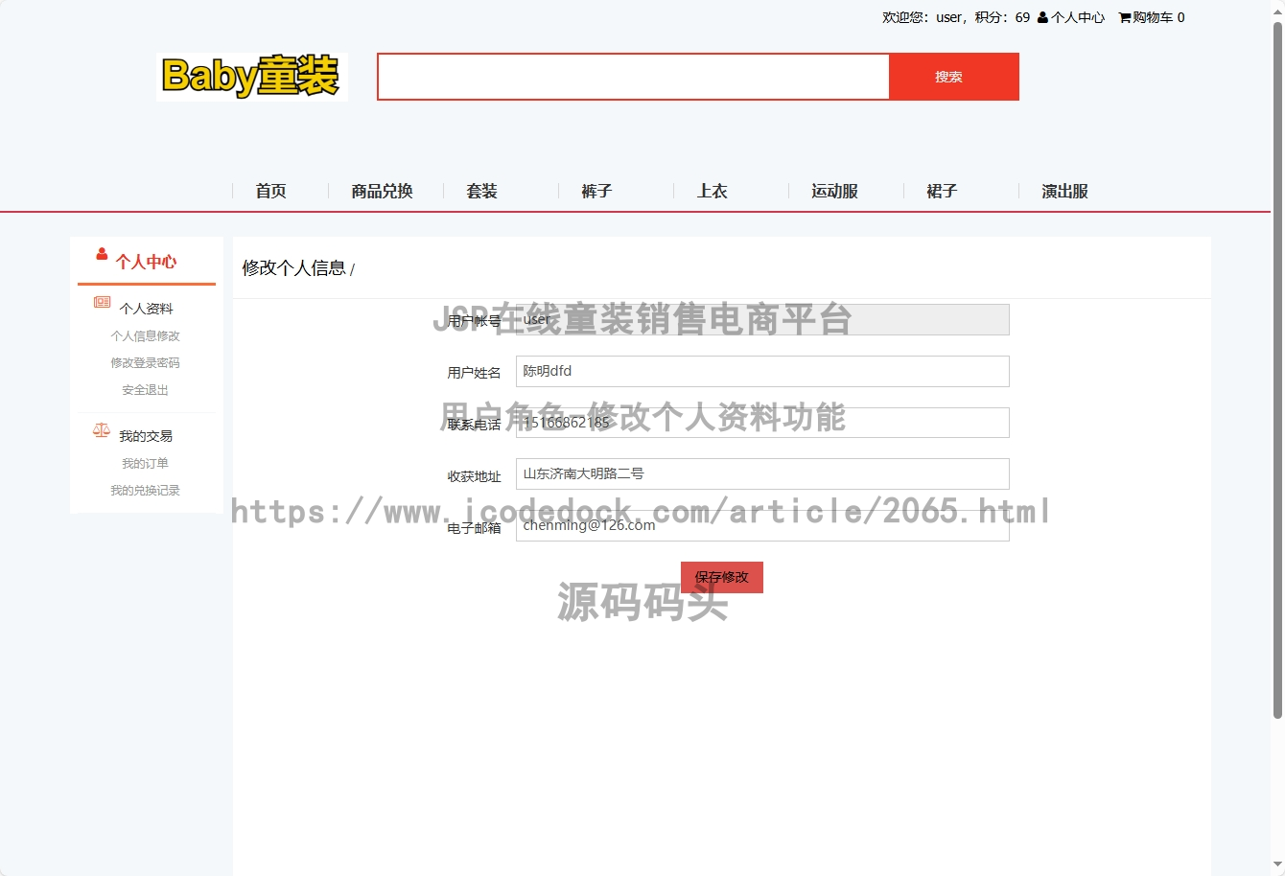1285x876 pixels.
Task: Open 套装 category in navigation
Action: coord(481,191)
